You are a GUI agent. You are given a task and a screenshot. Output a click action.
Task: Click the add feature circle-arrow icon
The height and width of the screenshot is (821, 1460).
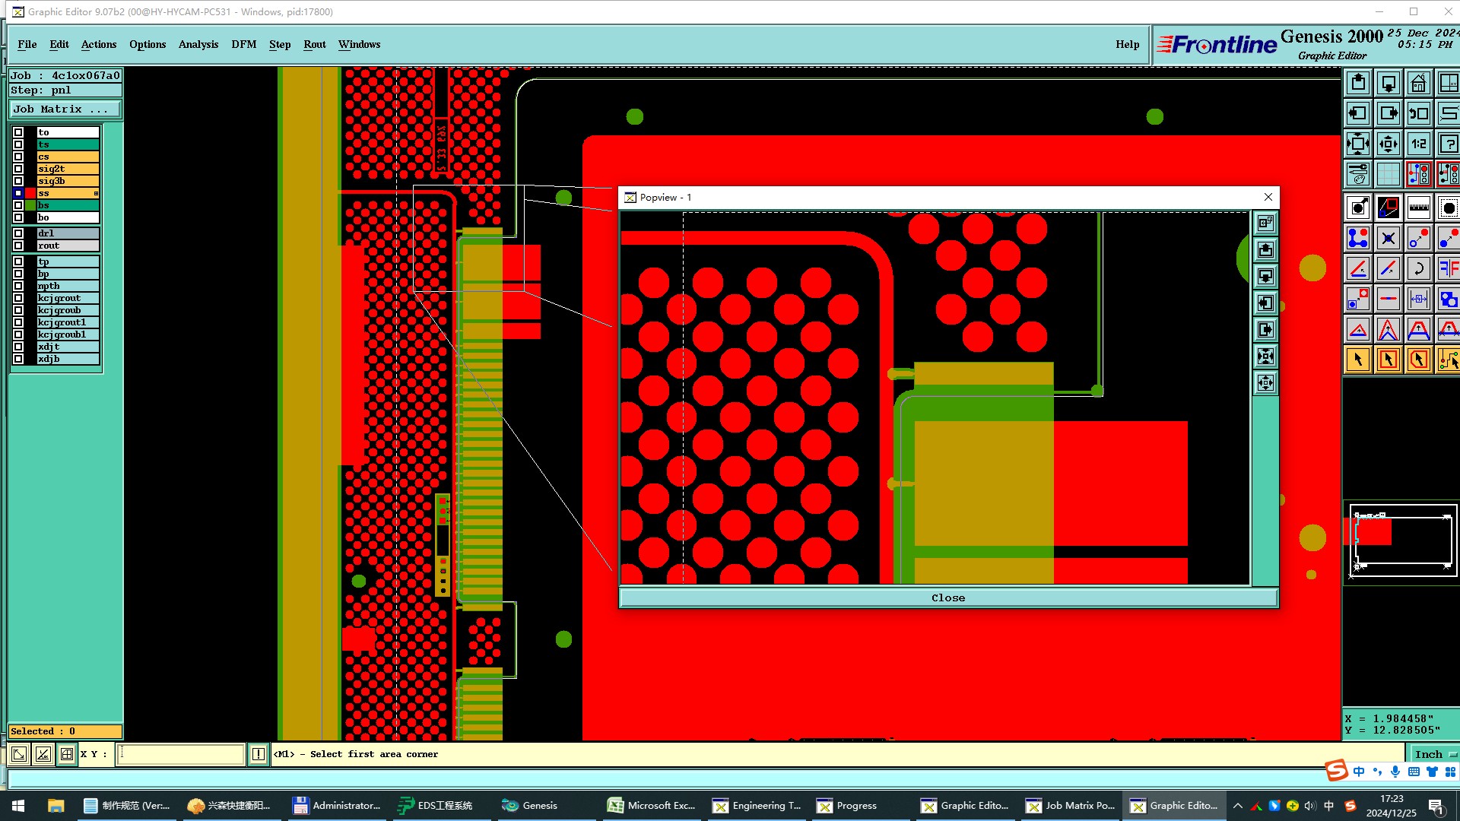click(1358, 208)
